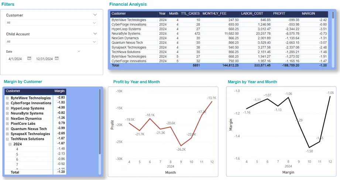The width and height of the screenshot is (340, 180).
Task: Sort table by PROFIT column header
Action: (279, 13)
